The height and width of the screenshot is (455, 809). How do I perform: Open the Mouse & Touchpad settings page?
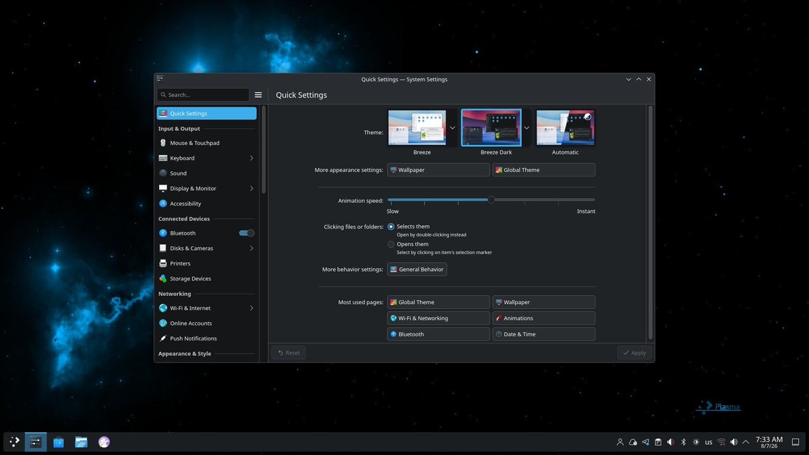206,143
